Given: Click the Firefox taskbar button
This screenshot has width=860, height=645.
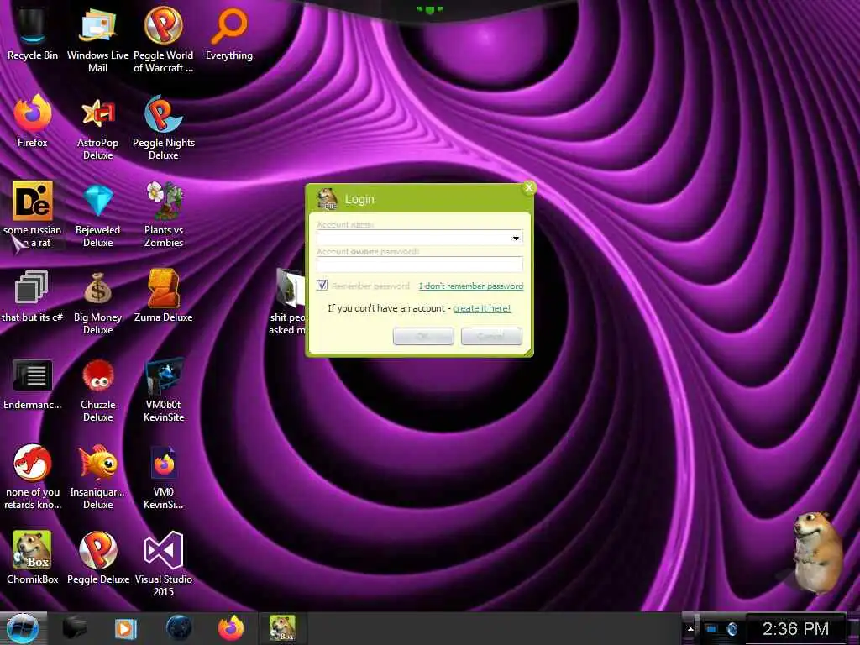Looking at the screenshot, I should (231, 628).
